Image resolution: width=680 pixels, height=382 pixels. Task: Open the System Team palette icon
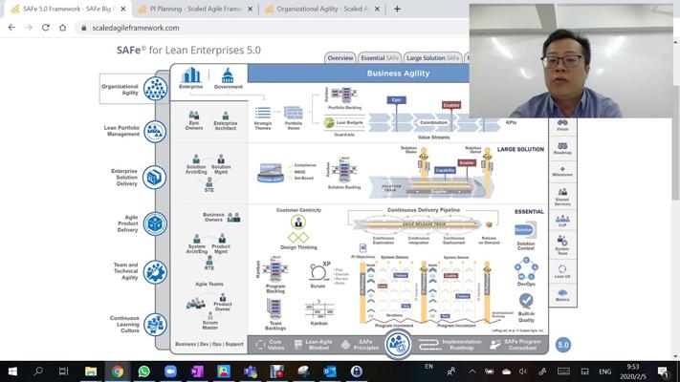click(562, 244)
